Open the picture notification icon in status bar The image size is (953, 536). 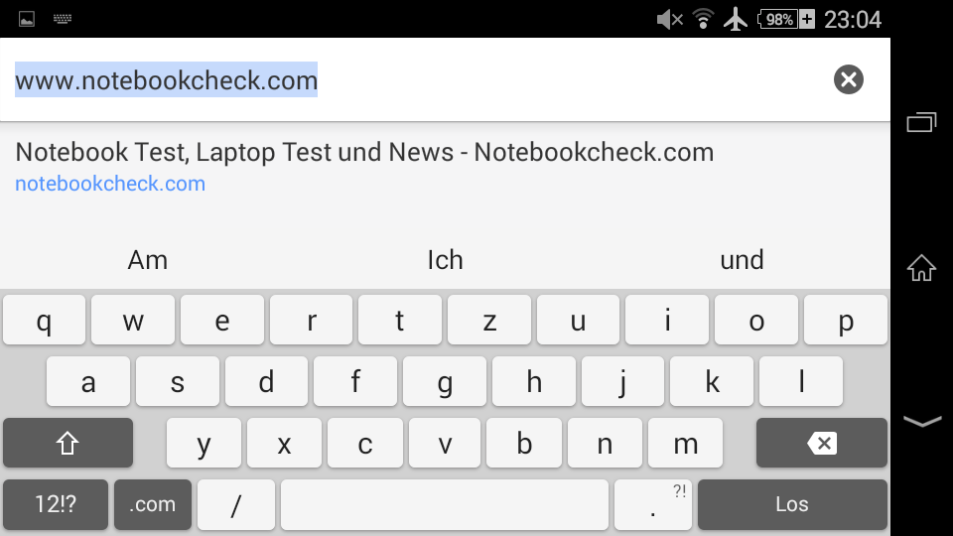click(27, 20)
